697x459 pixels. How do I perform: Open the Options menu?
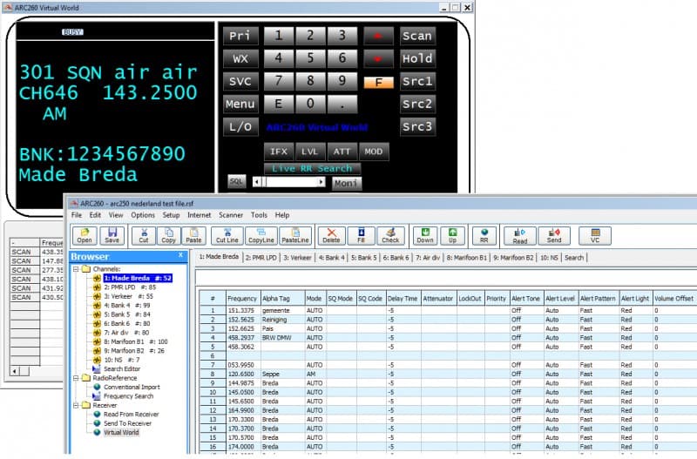[x=143, y=215]
